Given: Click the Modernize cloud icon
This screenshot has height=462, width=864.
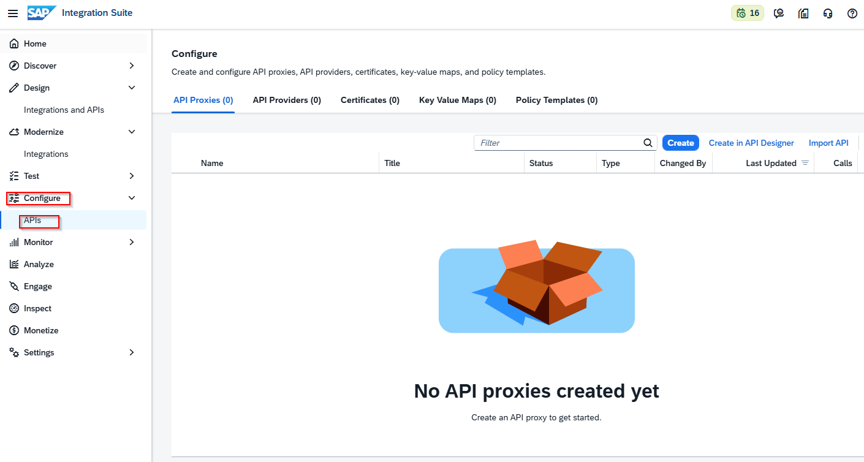Looking at the screenshot, I should (x=14, y=132).
